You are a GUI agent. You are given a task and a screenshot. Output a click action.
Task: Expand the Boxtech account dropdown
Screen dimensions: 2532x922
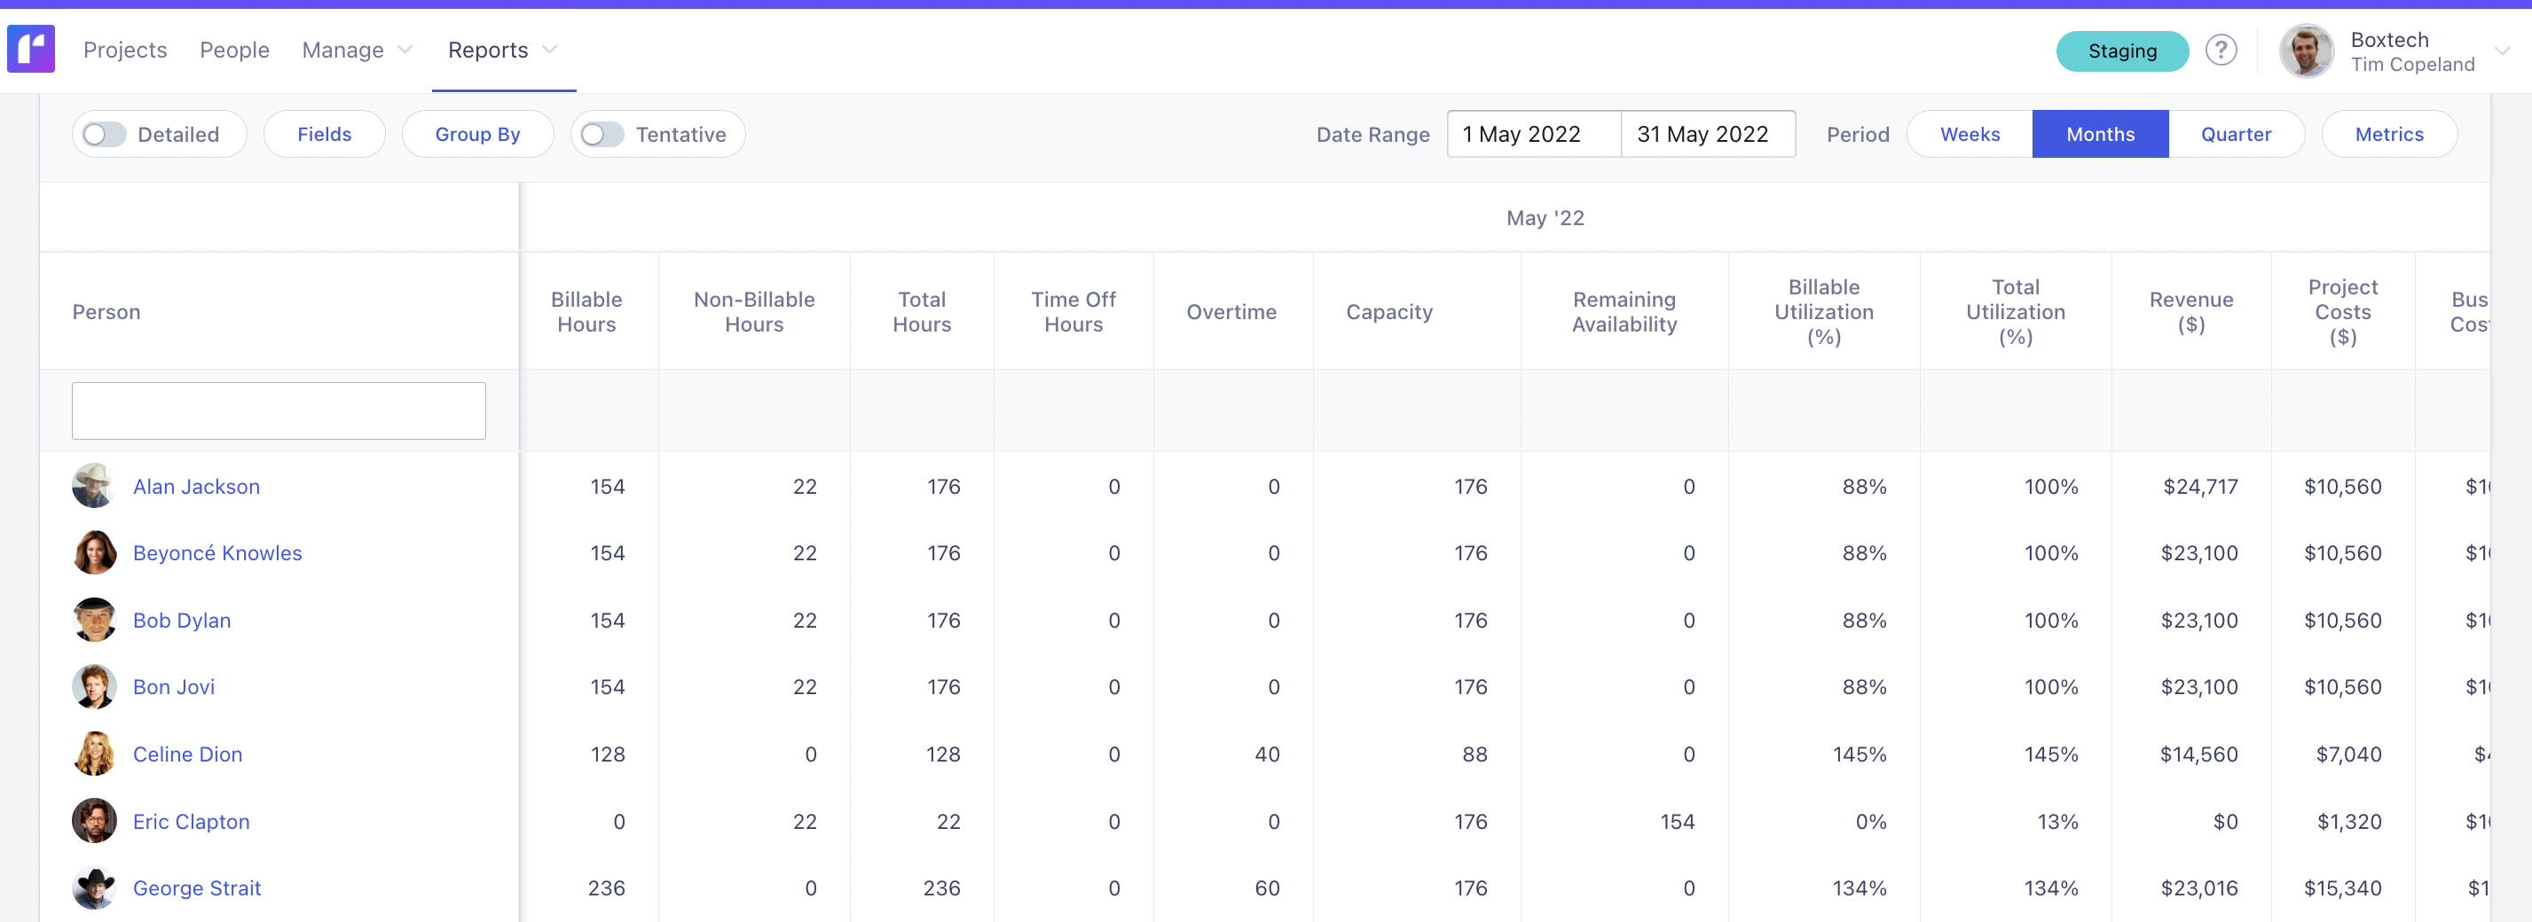click(x=2503, y=50)
